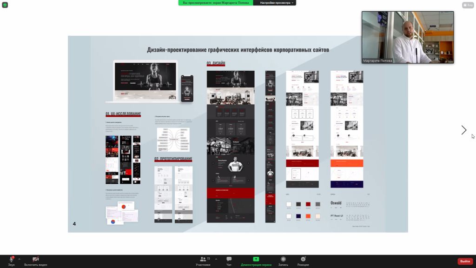Click the red Выйти leave button
476x268 pixels.
tap(465, 261)
